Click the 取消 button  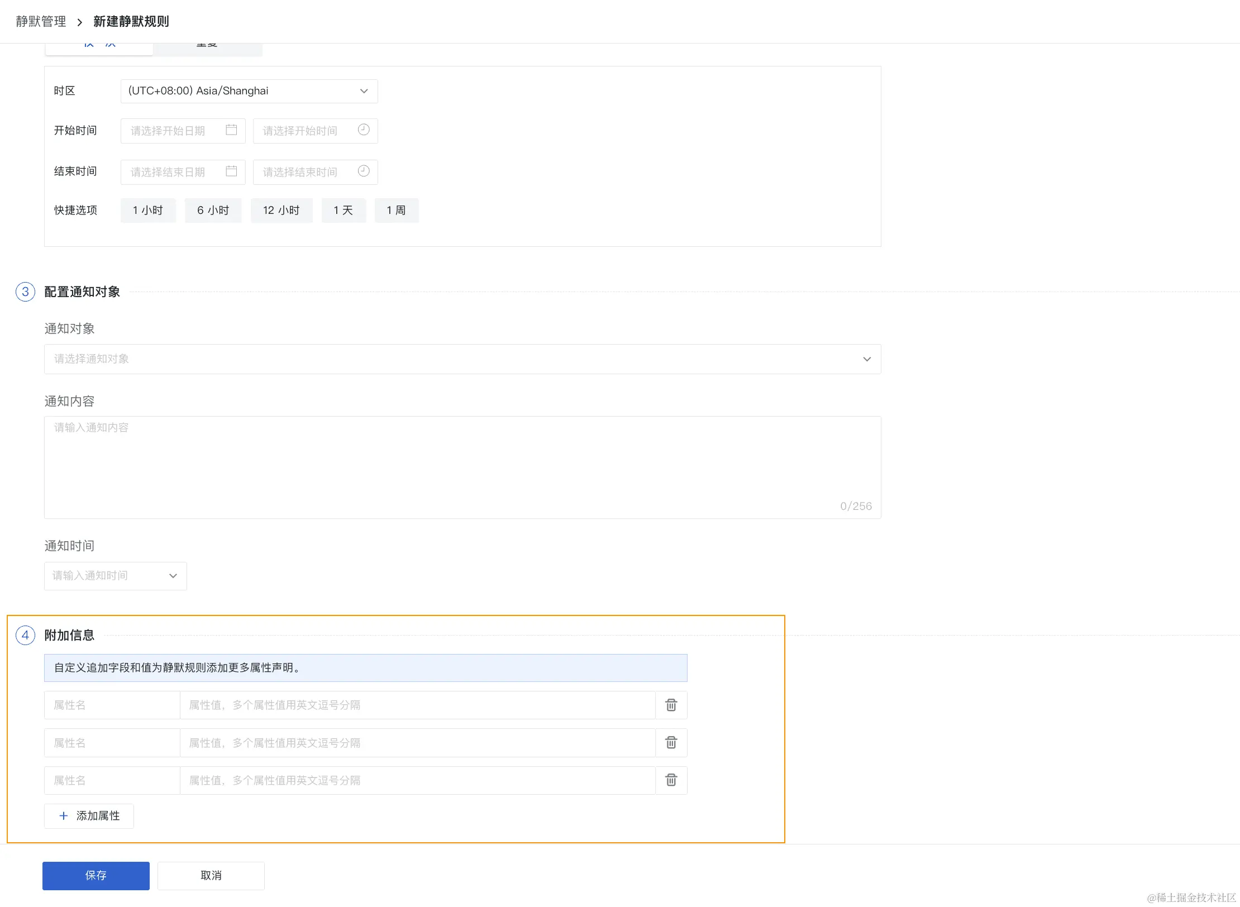click(211, 876)
